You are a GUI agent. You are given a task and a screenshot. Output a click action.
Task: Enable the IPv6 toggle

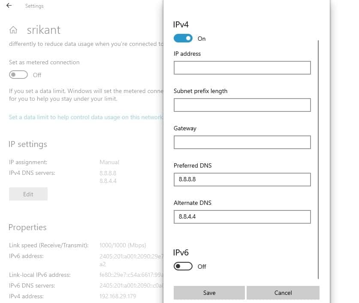pyautogui.click(x=183, y=266)
